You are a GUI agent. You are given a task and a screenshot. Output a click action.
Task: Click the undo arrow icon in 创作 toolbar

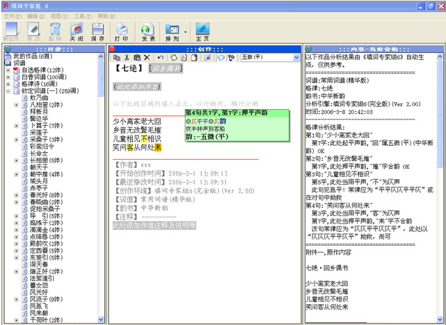[161, 58]
